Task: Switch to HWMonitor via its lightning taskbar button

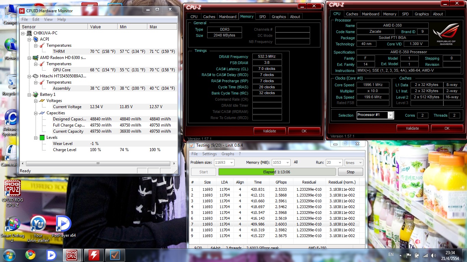Action: (94, 255)
